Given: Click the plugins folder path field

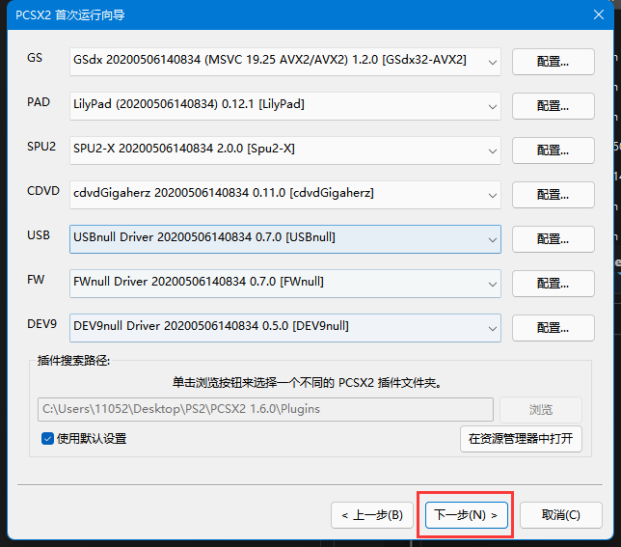Looking at the screenshot, I should pos(265,409).
